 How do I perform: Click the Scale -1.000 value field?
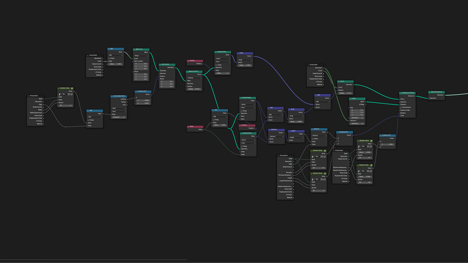pyautogui.click(x=245, y=65)
